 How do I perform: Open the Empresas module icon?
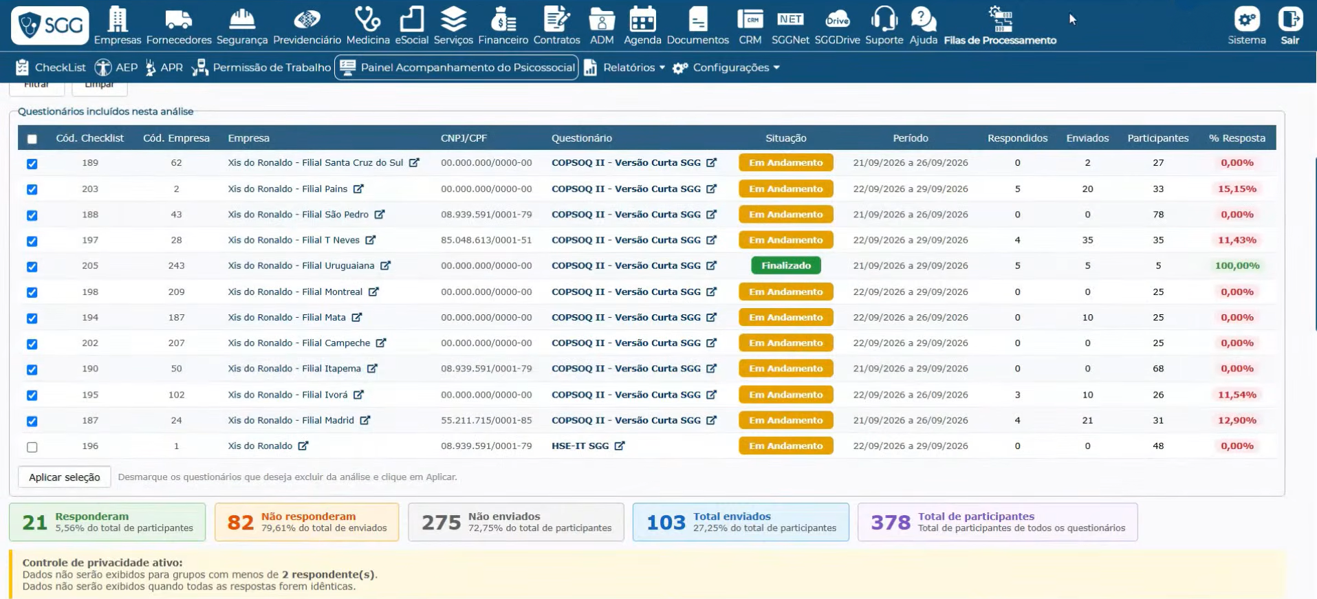(x=118, y=20)
